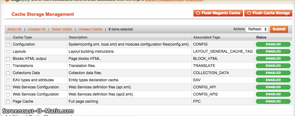Click the Associated Tags column header

(x=207, y=38)
